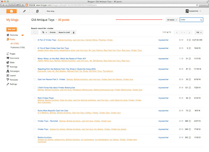
Task: Click the Safari back arrow
Action: [x=3, y=5]
